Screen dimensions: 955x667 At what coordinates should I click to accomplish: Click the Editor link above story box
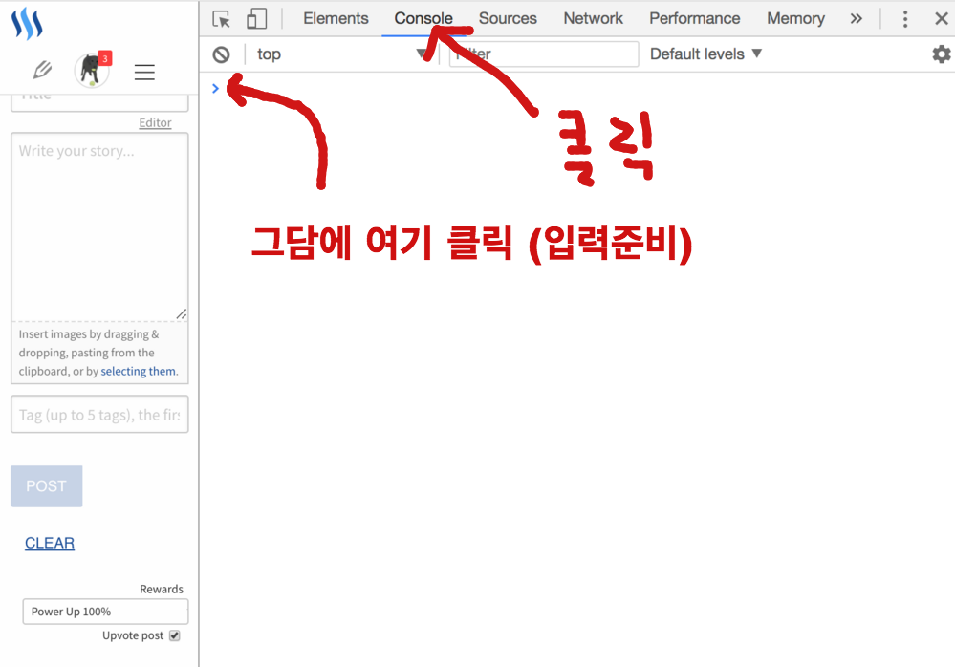[155, 122]
